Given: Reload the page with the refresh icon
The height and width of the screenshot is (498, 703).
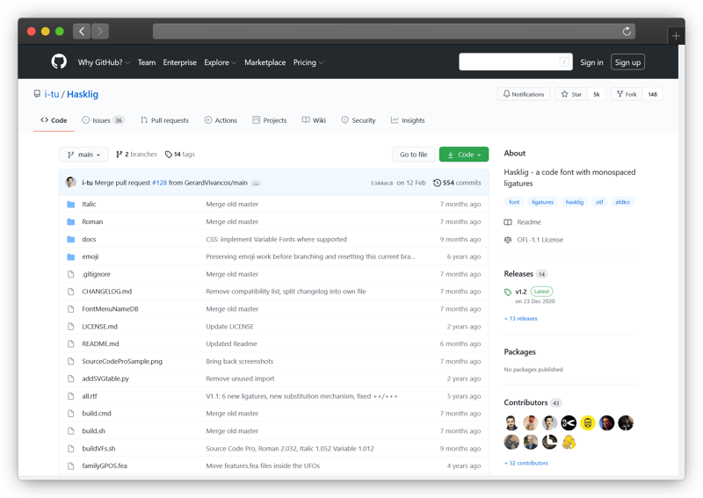Looking at the screenshot, I should [x=627, y=31].
